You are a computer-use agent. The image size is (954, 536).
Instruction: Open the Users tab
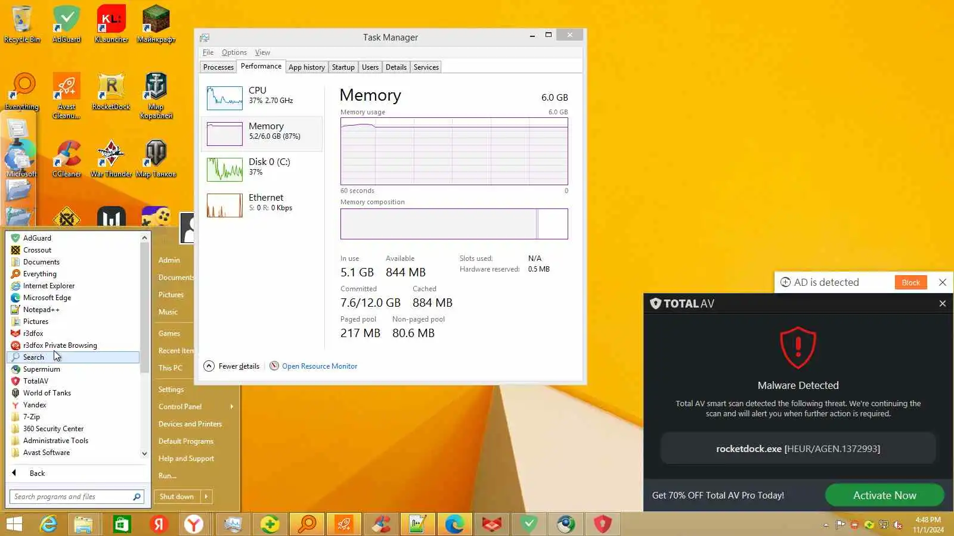[370, 67]
